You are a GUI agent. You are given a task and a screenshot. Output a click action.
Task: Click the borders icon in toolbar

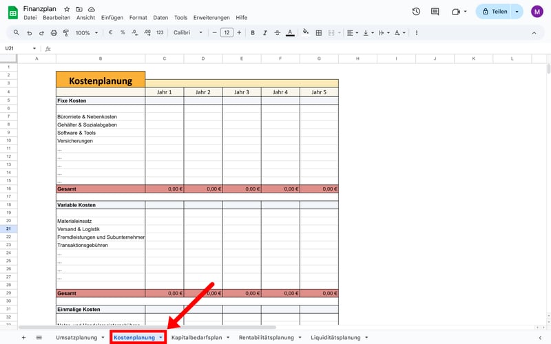coord(319,32)
